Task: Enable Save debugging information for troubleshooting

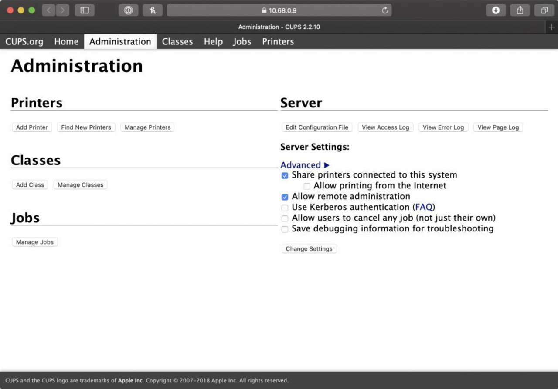Action: [x=285, y=229]
